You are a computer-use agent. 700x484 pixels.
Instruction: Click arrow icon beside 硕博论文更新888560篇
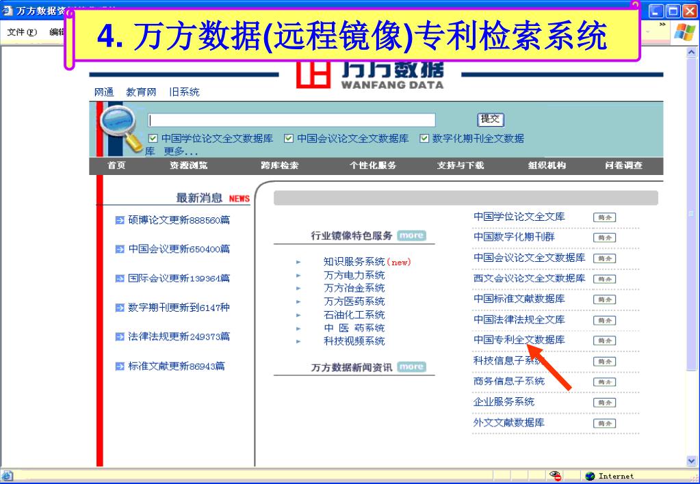pos(120,220)
